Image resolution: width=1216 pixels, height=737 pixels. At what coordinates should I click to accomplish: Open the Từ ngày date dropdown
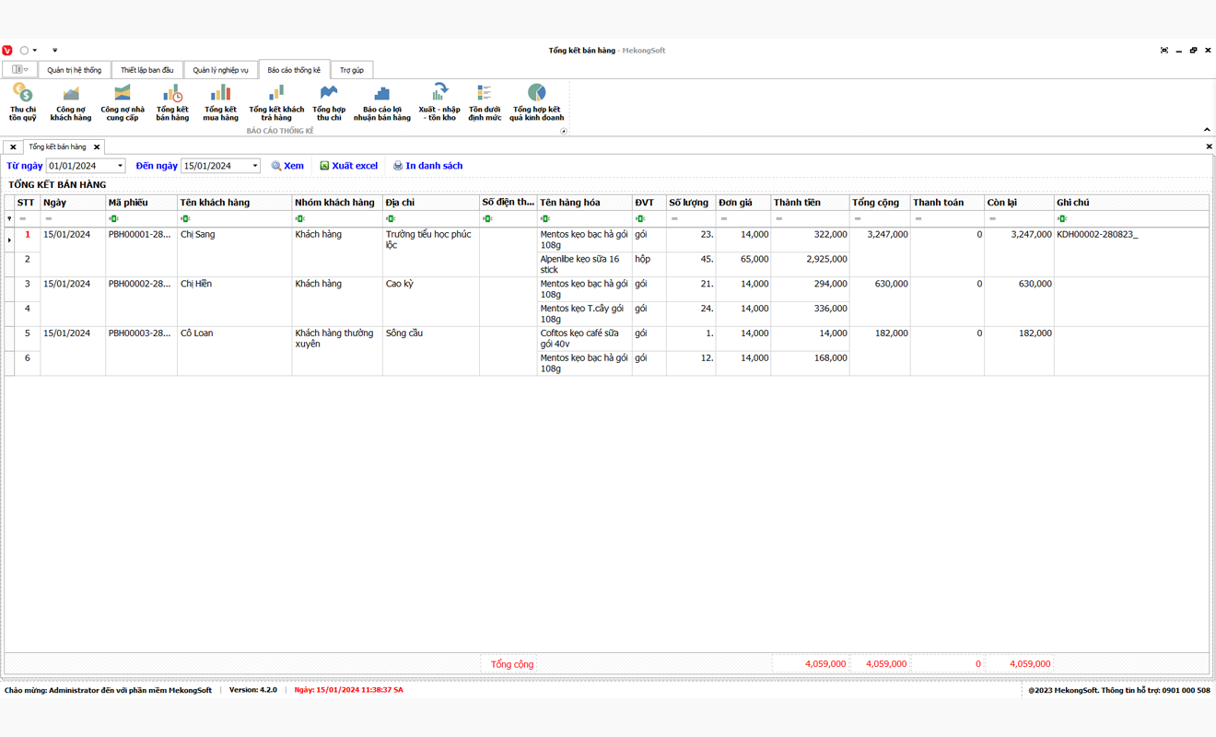click(x=120, y=166)
